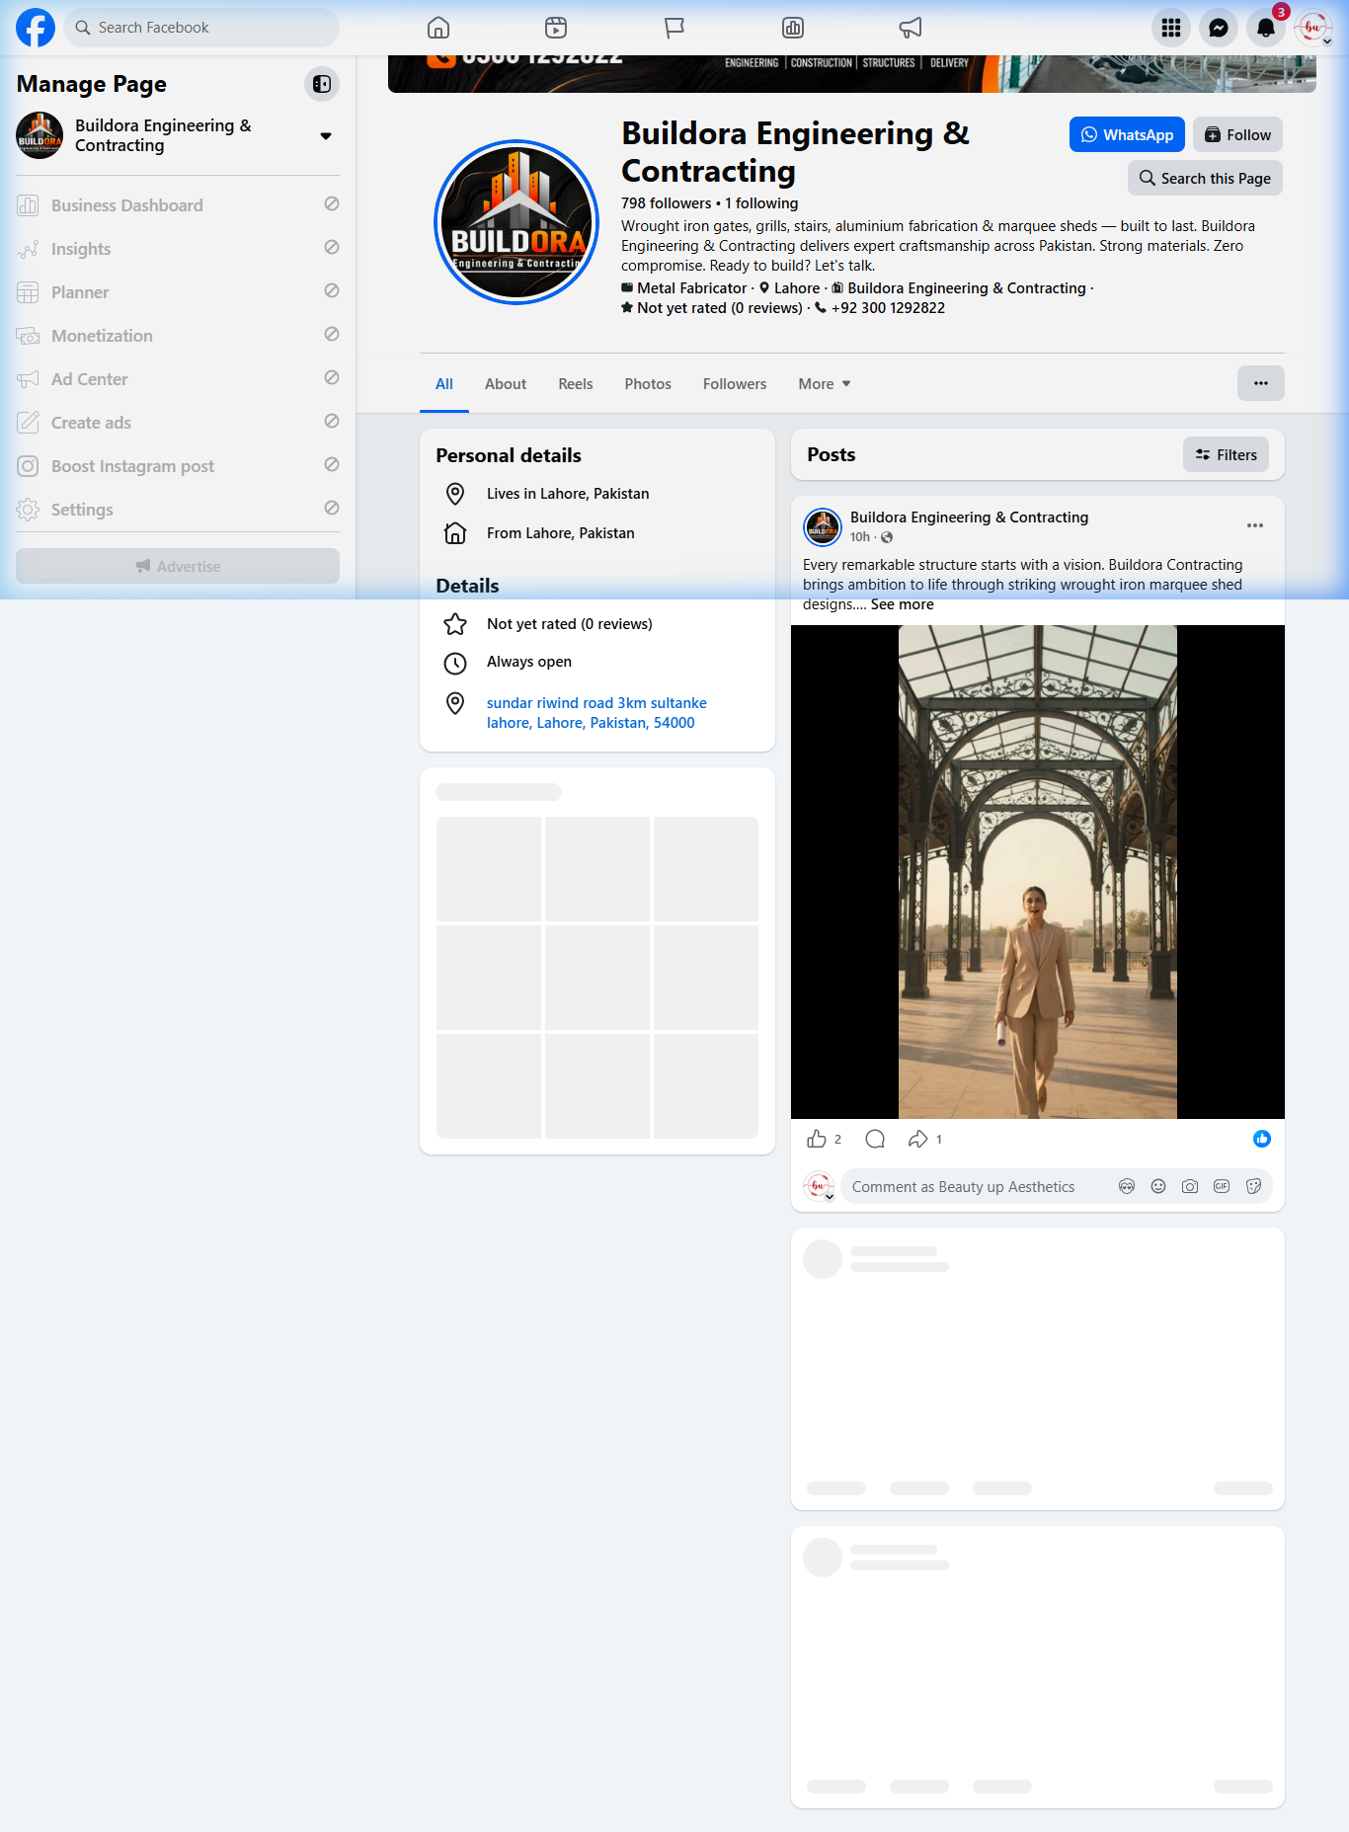Click the Search Facebook field

201,28
